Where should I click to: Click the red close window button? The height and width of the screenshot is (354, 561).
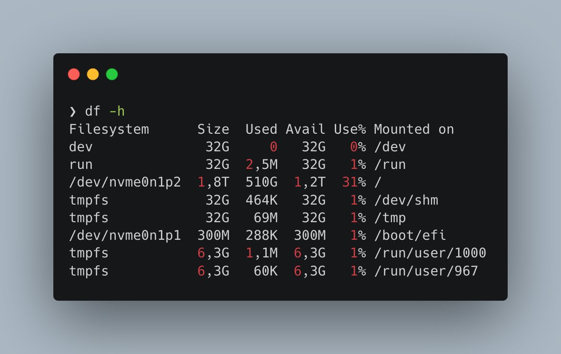[74, 74]
